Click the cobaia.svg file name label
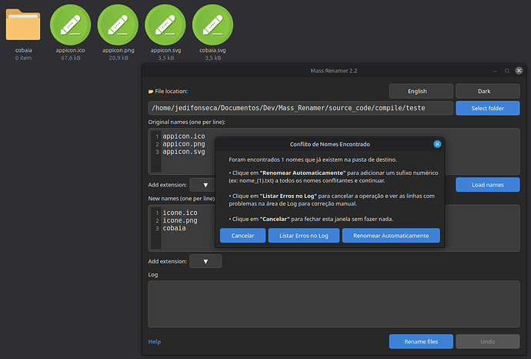 click(x=212, y=50)
